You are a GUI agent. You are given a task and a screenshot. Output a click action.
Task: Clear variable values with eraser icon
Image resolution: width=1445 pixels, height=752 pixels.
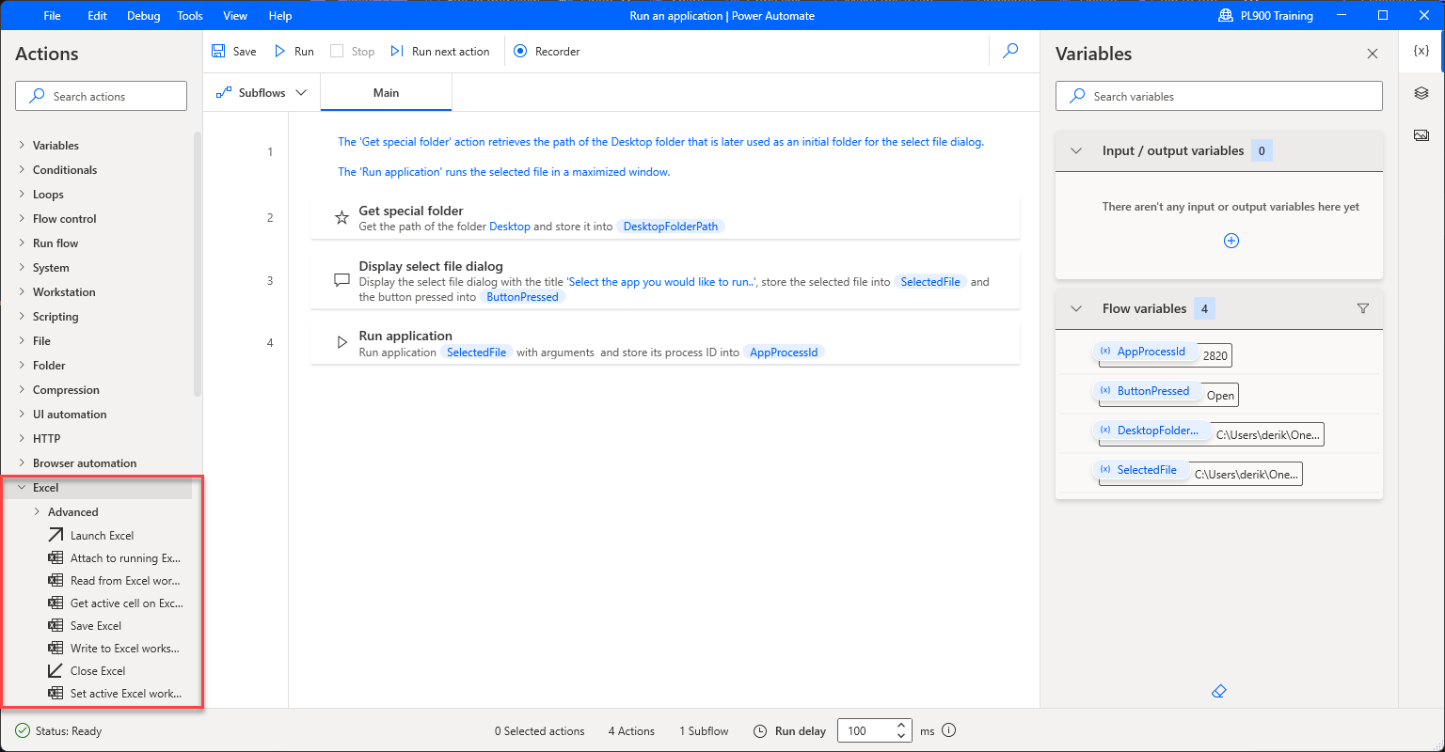pyautogui.click(x=1219, y=692)
